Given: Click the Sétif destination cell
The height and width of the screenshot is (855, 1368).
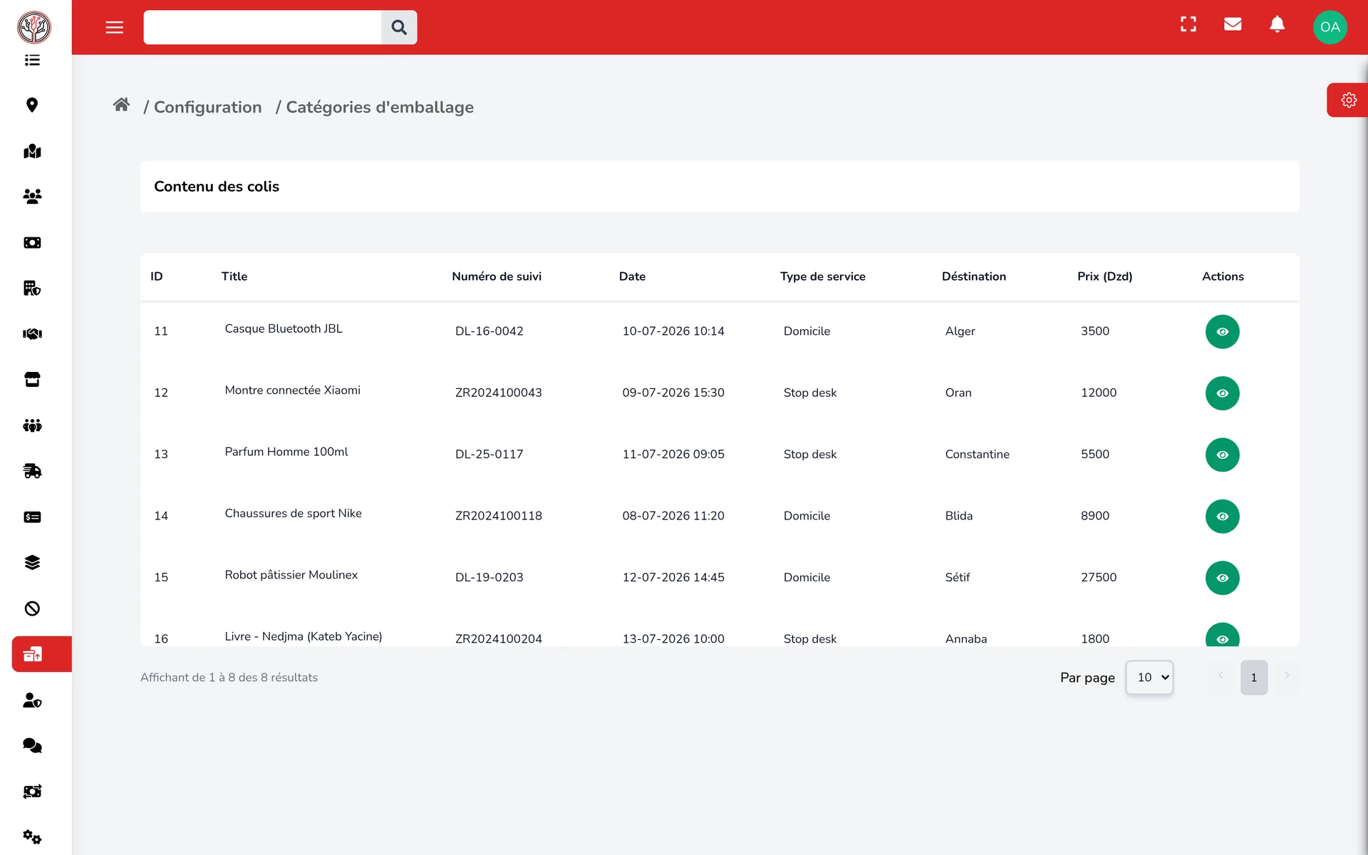Looking at the screenshot, I should pos(957,578).
